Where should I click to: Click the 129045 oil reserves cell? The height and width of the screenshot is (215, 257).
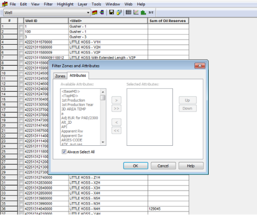[x=168, y=209]
